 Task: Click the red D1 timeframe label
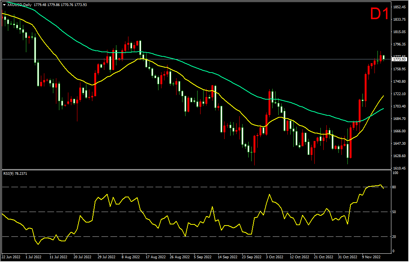click(x=380, y=14)
